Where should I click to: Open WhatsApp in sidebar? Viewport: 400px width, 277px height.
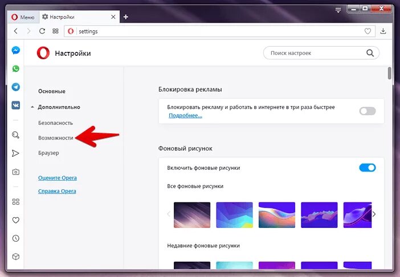coord(16,68)
